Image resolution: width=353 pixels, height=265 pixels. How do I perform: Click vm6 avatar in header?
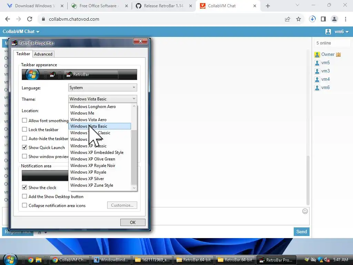[328, 31]
